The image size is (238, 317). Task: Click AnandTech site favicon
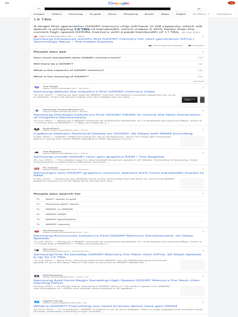37,129
